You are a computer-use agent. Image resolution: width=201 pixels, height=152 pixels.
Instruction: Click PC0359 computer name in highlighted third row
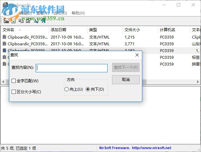167,50
